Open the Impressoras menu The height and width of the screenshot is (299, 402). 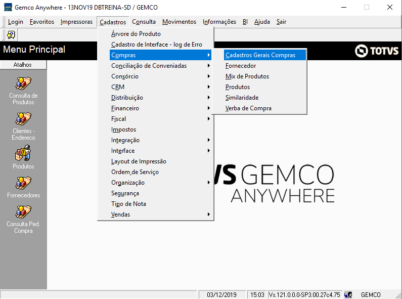click(x=76, y=22)
